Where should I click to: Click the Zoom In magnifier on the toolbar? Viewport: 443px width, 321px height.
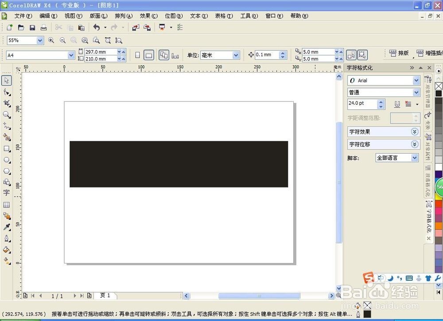tap(51, 40)
